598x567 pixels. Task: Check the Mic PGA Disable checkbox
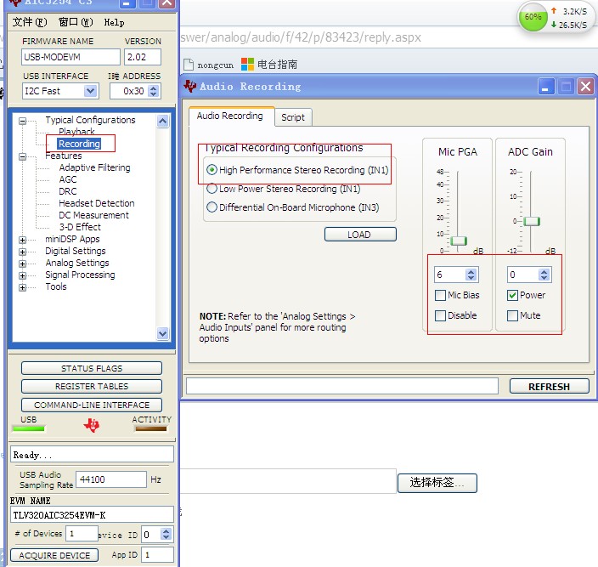coord(440,315)
